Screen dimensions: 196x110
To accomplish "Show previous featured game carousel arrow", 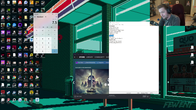I will click(74, 82).
